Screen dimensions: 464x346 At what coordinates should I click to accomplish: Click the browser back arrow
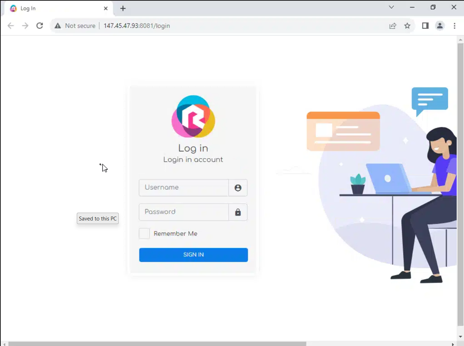pyautogui.click(x=11, y=26)
